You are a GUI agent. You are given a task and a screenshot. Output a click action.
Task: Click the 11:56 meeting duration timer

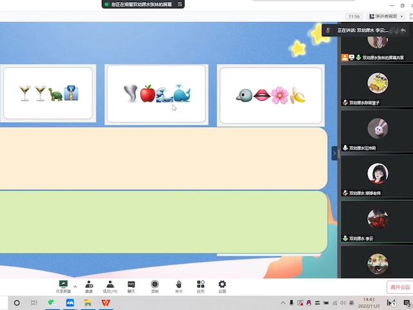(354, 16)
